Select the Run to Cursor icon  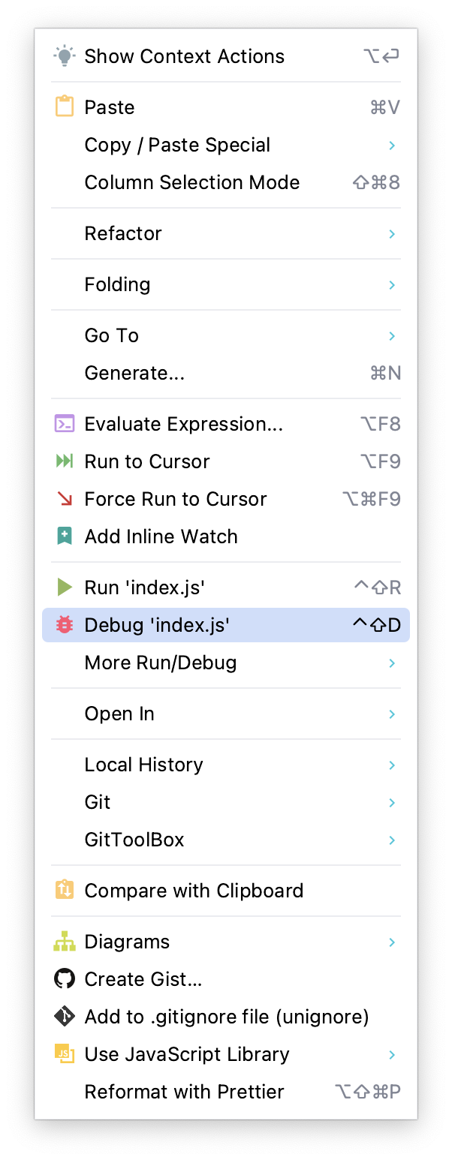(x=65, y=461)
